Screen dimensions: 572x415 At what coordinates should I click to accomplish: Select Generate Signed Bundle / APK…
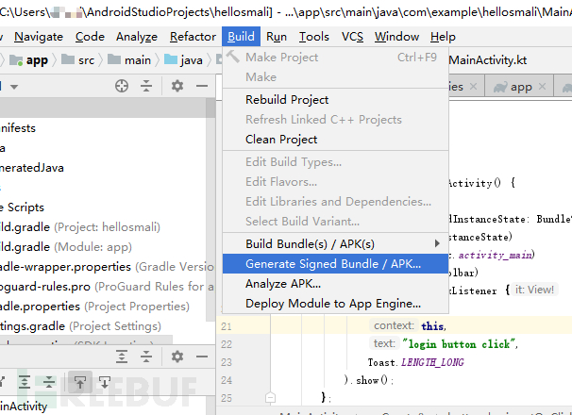click(335, 264)
